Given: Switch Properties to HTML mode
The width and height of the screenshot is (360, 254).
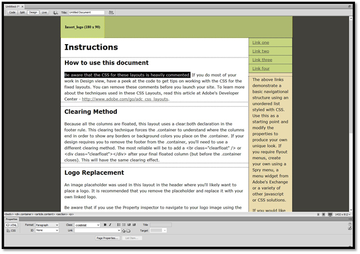Looking at the screenshot, I should pos(11,225).
